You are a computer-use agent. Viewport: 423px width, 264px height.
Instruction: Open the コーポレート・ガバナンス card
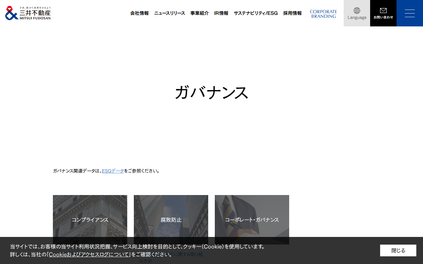pos(252,220)
